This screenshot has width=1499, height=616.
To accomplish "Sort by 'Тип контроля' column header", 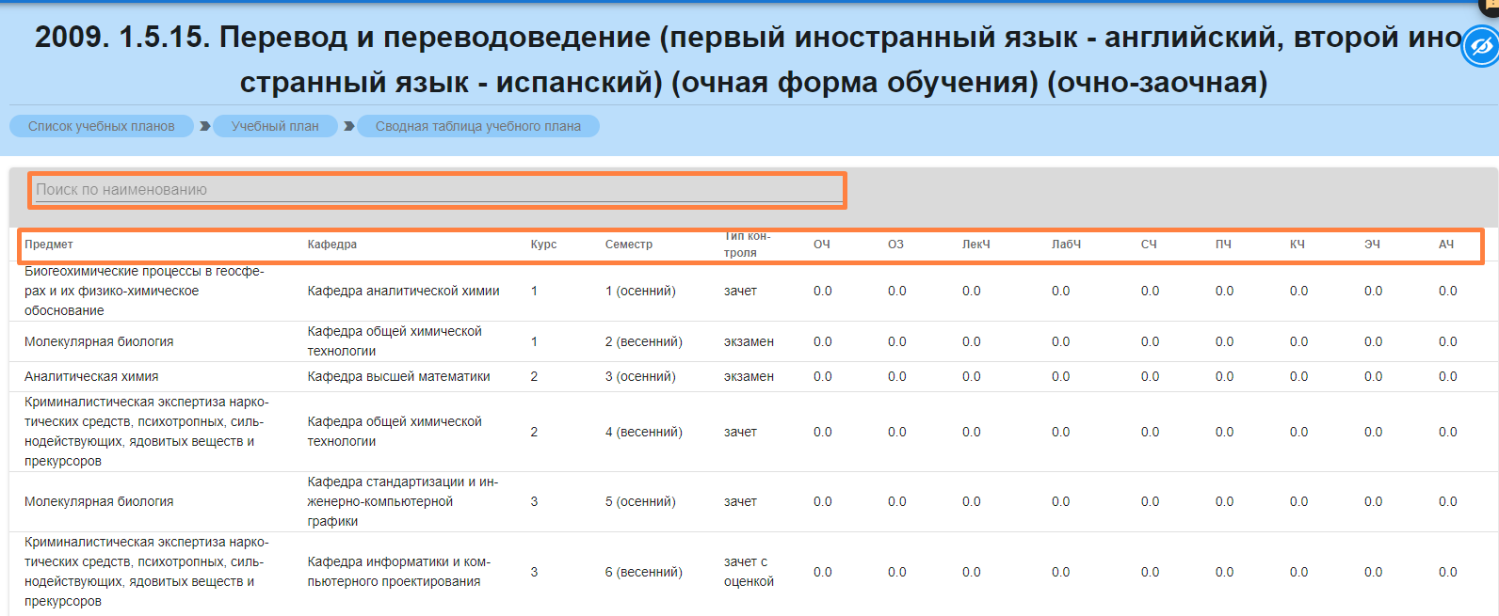I will [747, 245].
